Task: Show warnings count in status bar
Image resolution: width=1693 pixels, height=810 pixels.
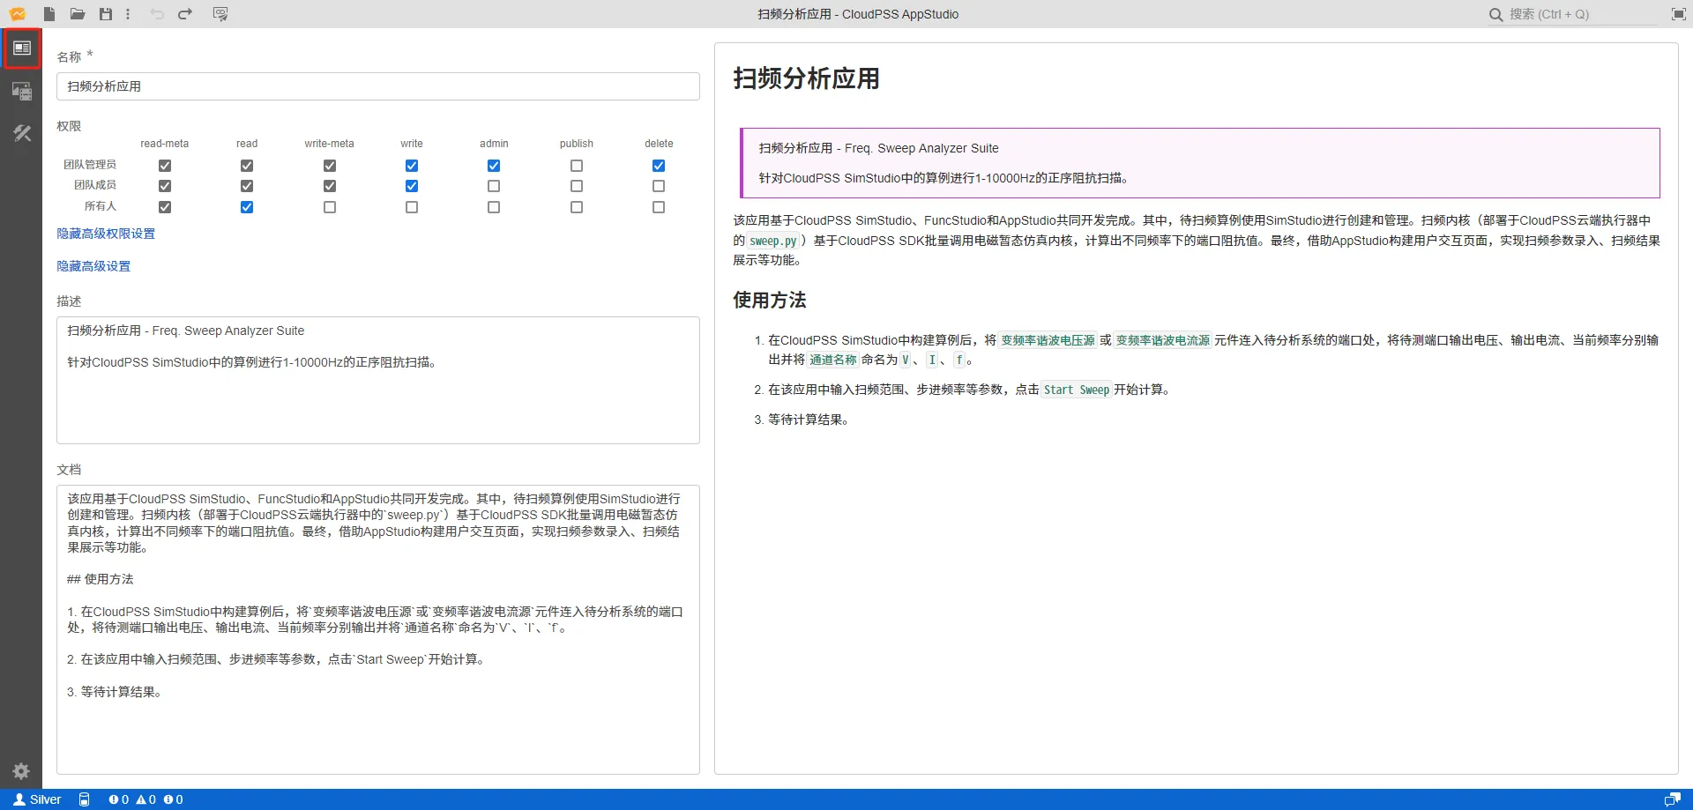Action: [x=145, y=799]
